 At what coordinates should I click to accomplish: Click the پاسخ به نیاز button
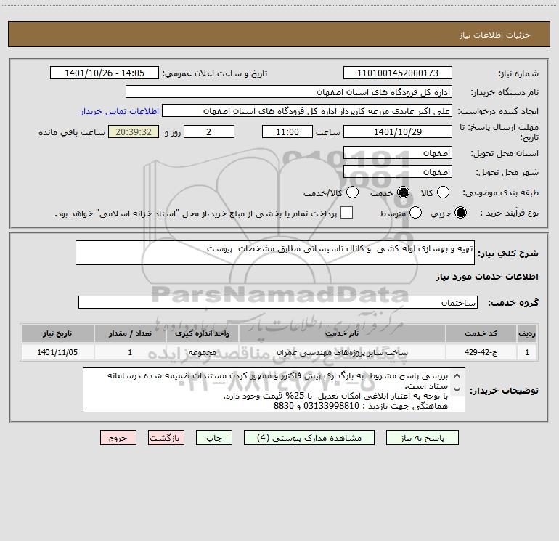422,438
